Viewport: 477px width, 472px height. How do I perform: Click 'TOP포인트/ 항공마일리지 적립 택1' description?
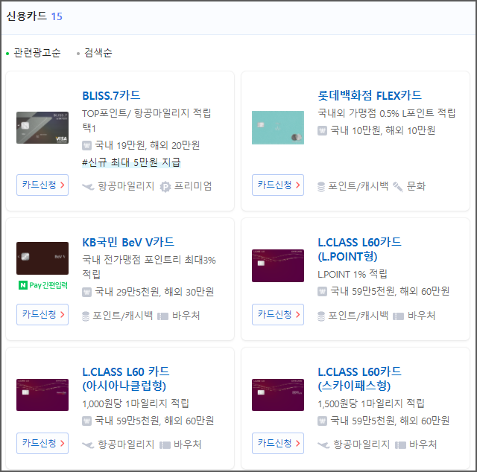click(147, 121)
